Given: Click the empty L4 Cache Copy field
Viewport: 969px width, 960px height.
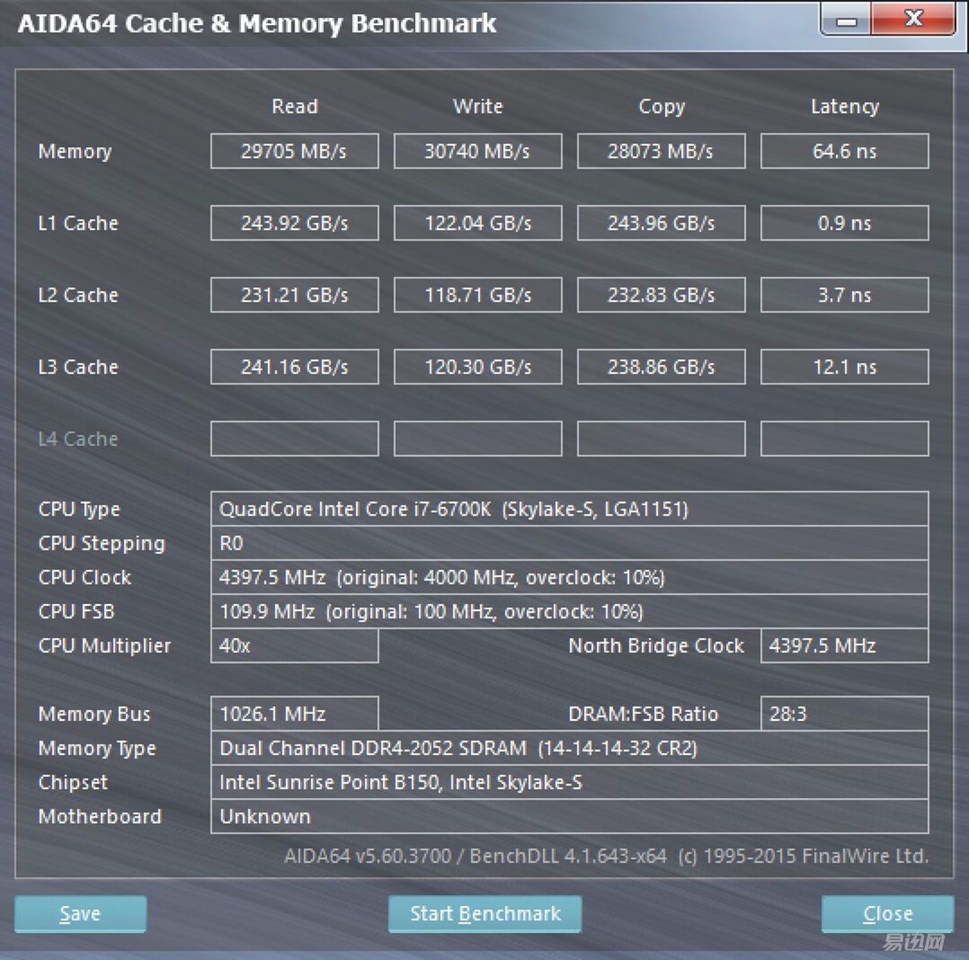Looking at the screenshot, I should (661, 439).
